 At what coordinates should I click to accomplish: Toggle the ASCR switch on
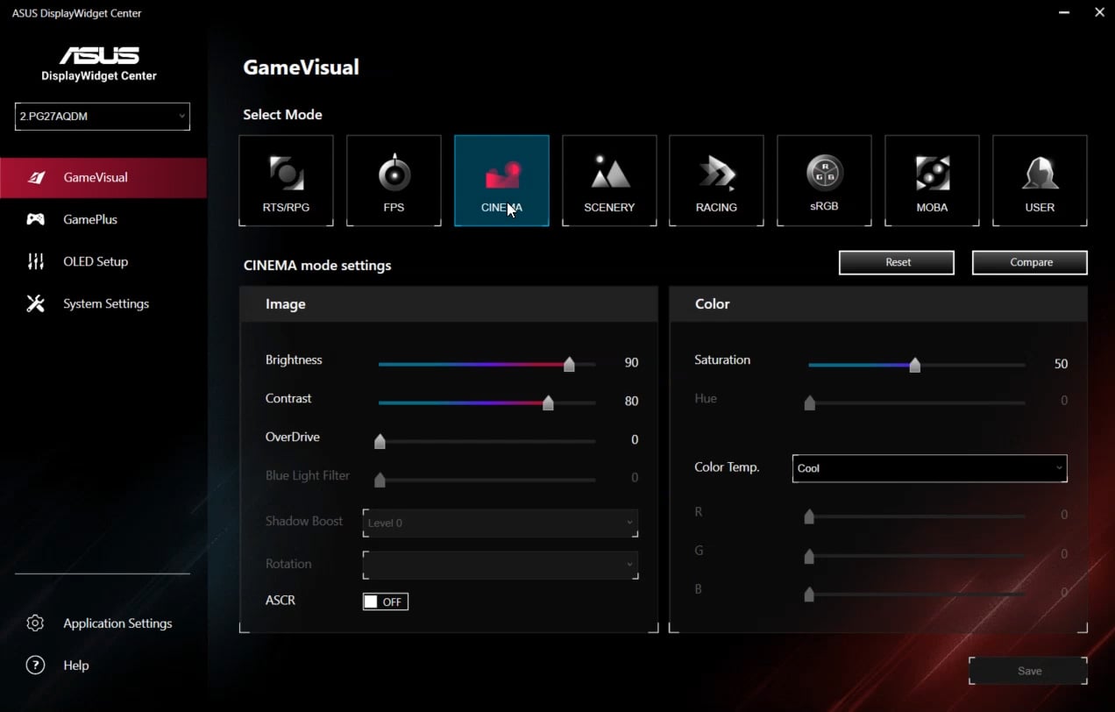(x=385, y=602)
